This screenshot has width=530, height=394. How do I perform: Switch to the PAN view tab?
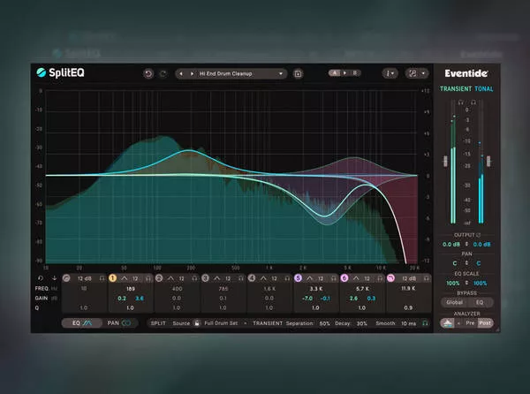pos(118,323)
